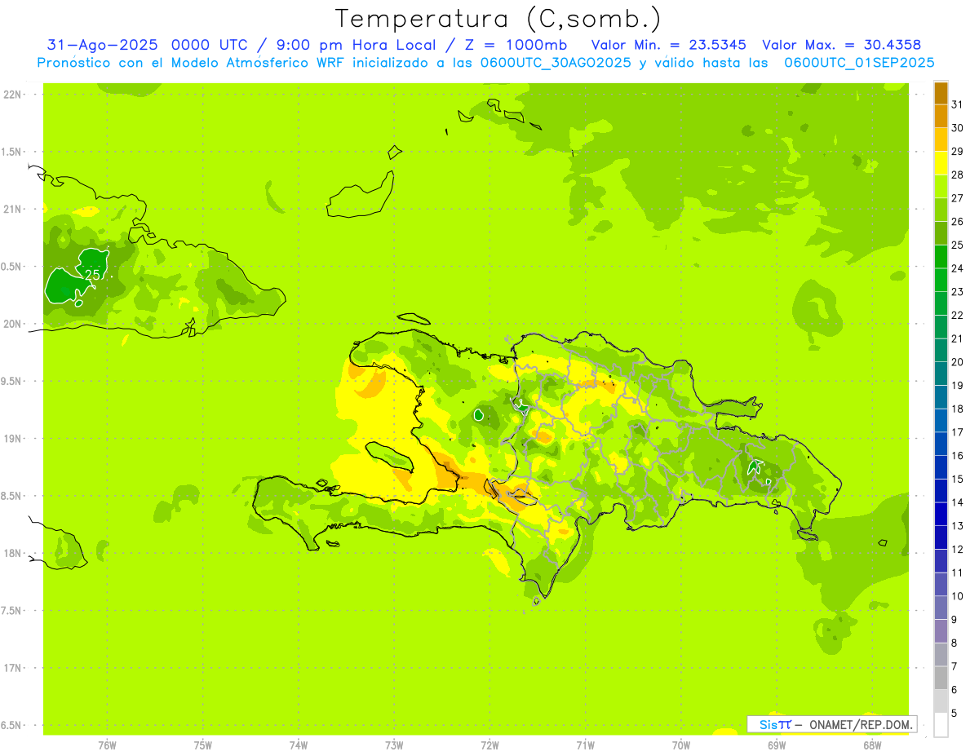Image resolution: width=979 pixels, height=756 pixels.
Task: Click the "0600UTC_01SEP2025" valid-until time text
Action: 859,63
